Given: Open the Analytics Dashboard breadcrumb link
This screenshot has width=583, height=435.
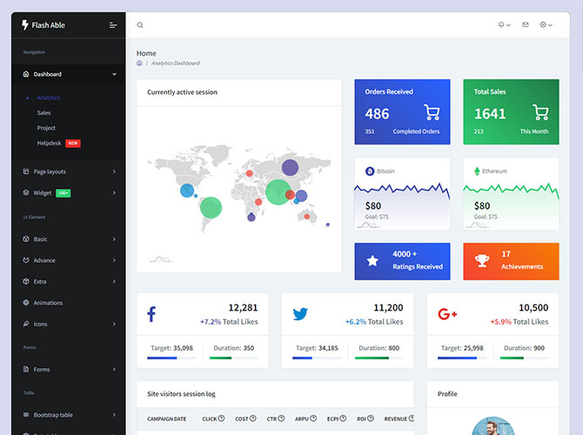Looking at the screenshot, I should click(176, 64).
